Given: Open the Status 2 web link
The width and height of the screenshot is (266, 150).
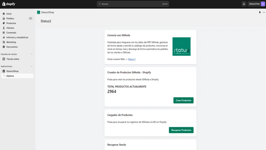Looking at the screenshot, I should pos(132,59).
